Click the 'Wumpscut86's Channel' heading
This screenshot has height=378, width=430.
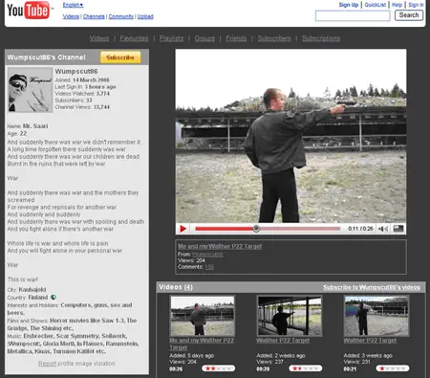tap(47, 57)
